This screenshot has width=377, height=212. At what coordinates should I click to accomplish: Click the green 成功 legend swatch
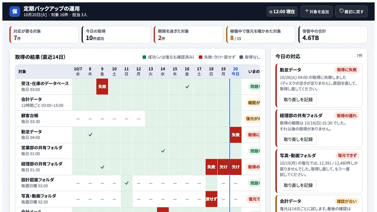point(144,57)
